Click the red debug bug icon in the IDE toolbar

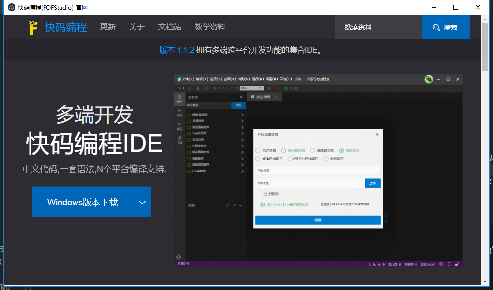pyautogui.click(x=278, y=88)
